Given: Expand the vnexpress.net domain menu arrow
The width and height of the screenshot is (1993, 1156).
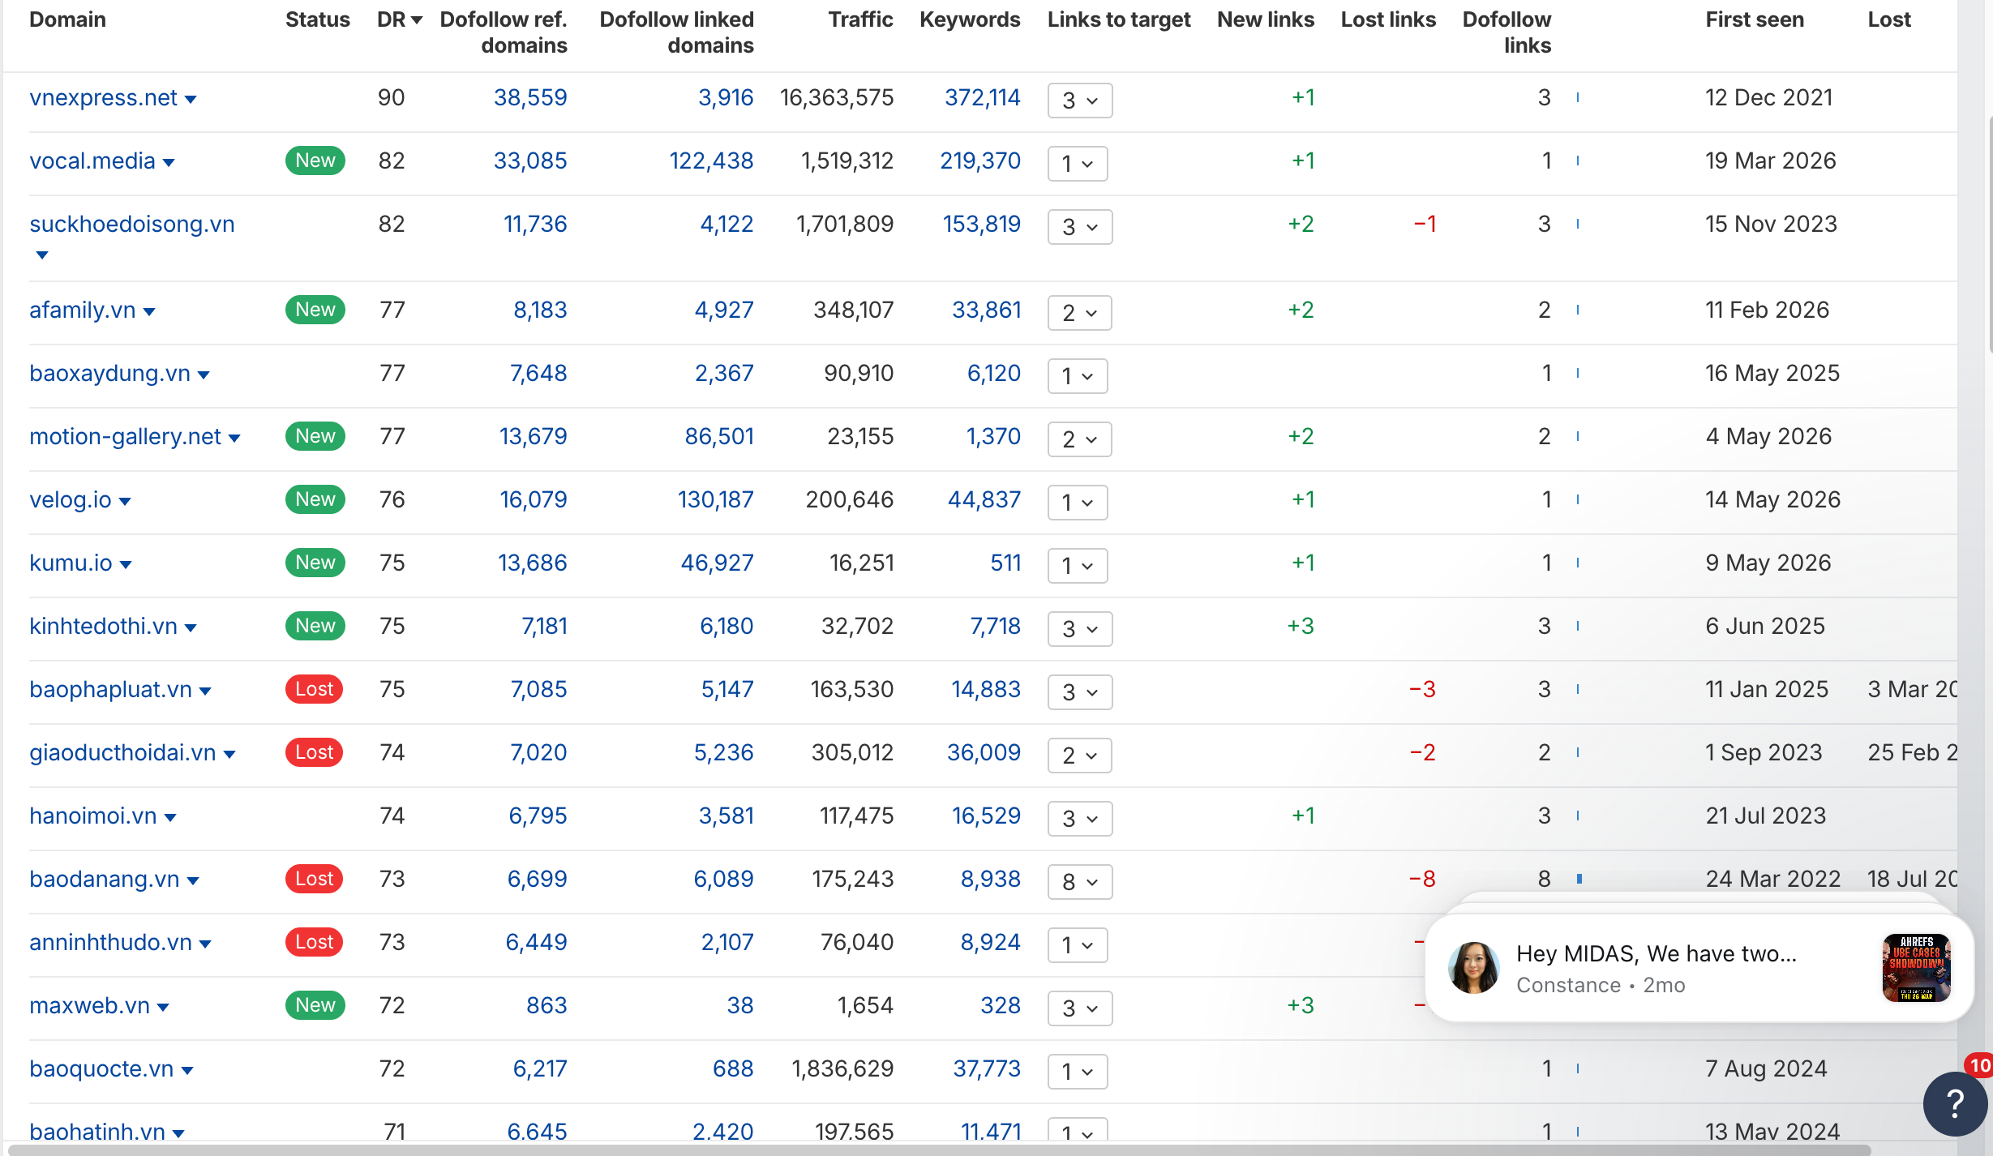Looking at the screenshot, I should 191,100.
